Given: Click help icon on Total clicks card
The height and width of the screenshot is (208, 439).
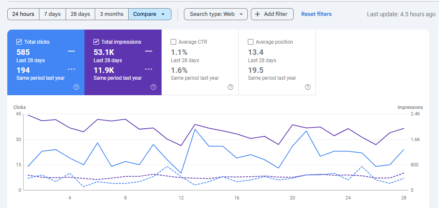Looking at the screenshot, I should (76, 87).
